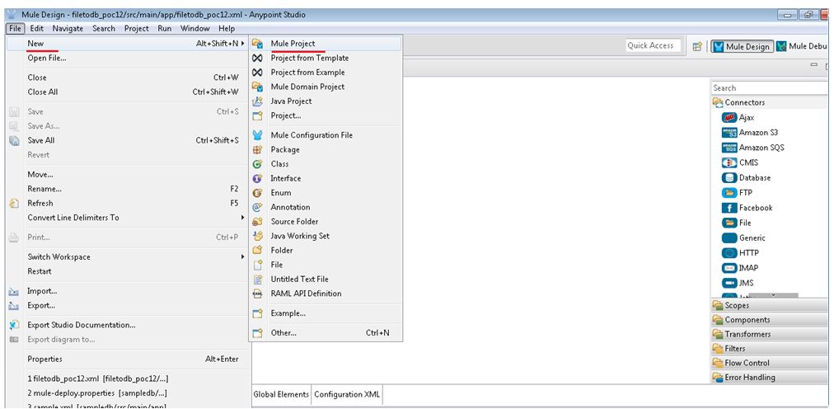Screen dimensions: 834x409
Task: Click the IMAP connector icon
Action: 729,268
